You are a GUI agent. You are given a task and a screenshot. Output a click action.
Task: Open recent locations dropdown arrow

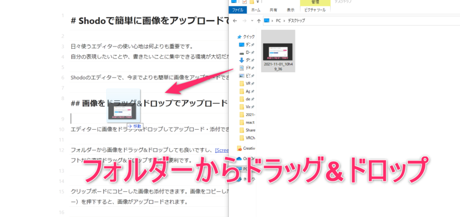[x=252, y=21]
